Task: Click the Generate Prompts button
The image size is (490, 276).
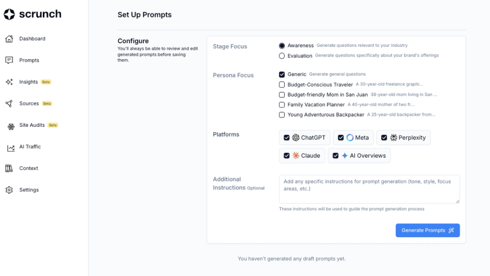Action: coord(428,230)
